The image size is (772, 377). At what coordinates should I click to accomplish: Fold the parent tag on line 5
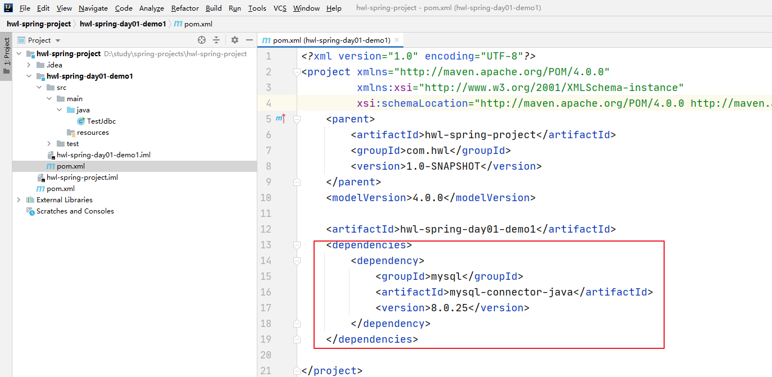point(297,119)
